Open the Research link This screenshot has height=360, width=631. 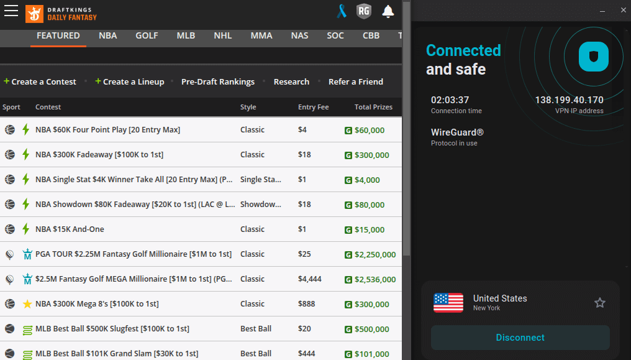point(292,81)
